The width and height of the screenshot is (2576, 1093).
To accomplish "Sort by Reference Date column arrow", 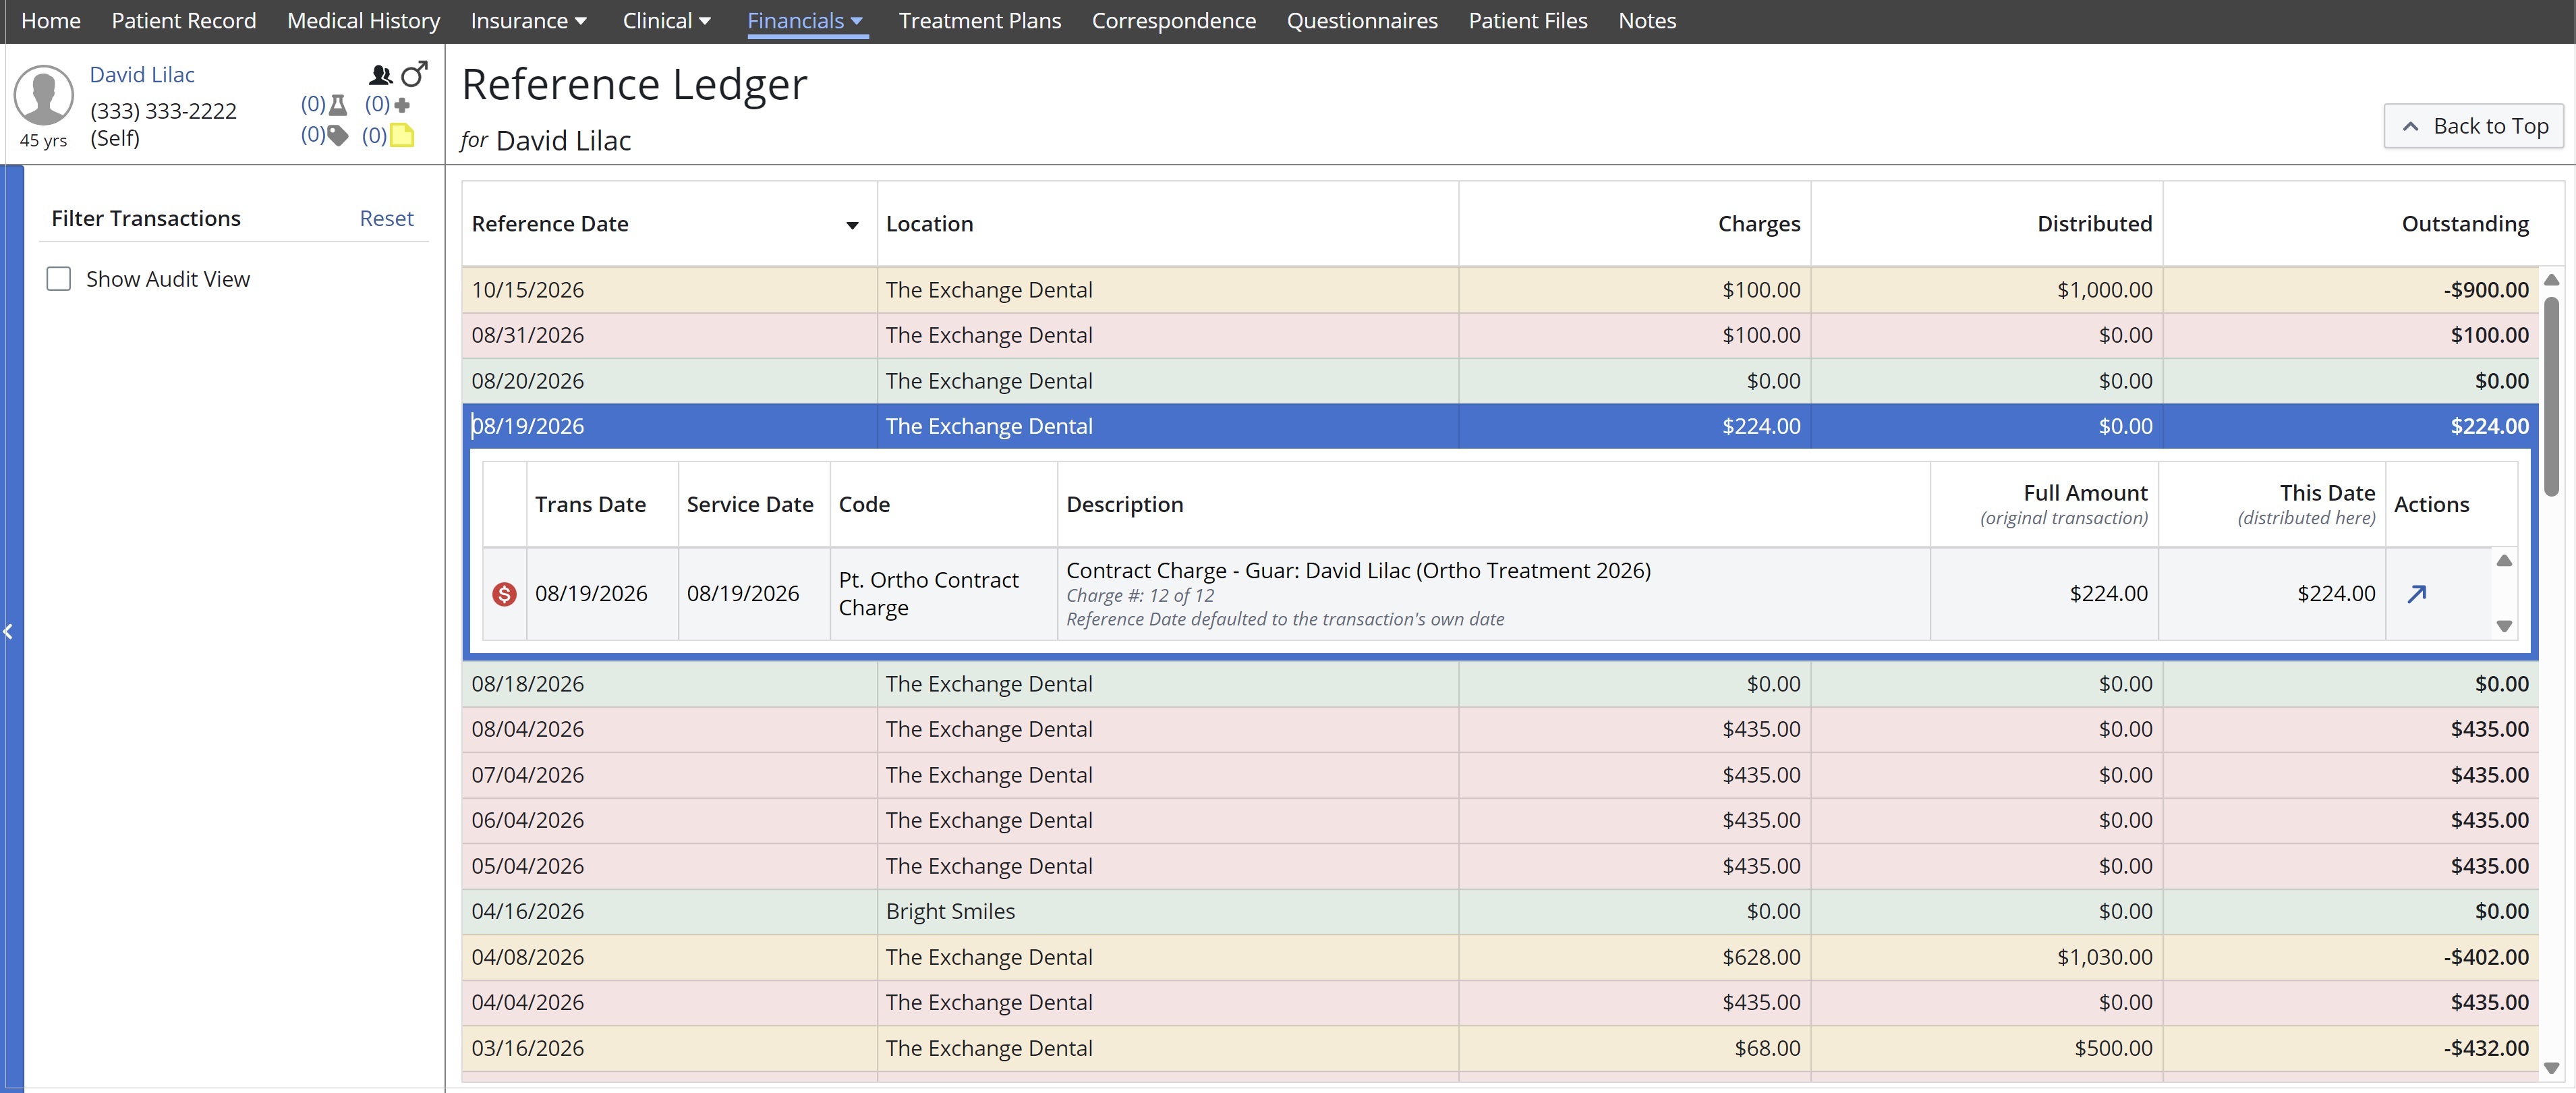I will click(x=852, y=225).
